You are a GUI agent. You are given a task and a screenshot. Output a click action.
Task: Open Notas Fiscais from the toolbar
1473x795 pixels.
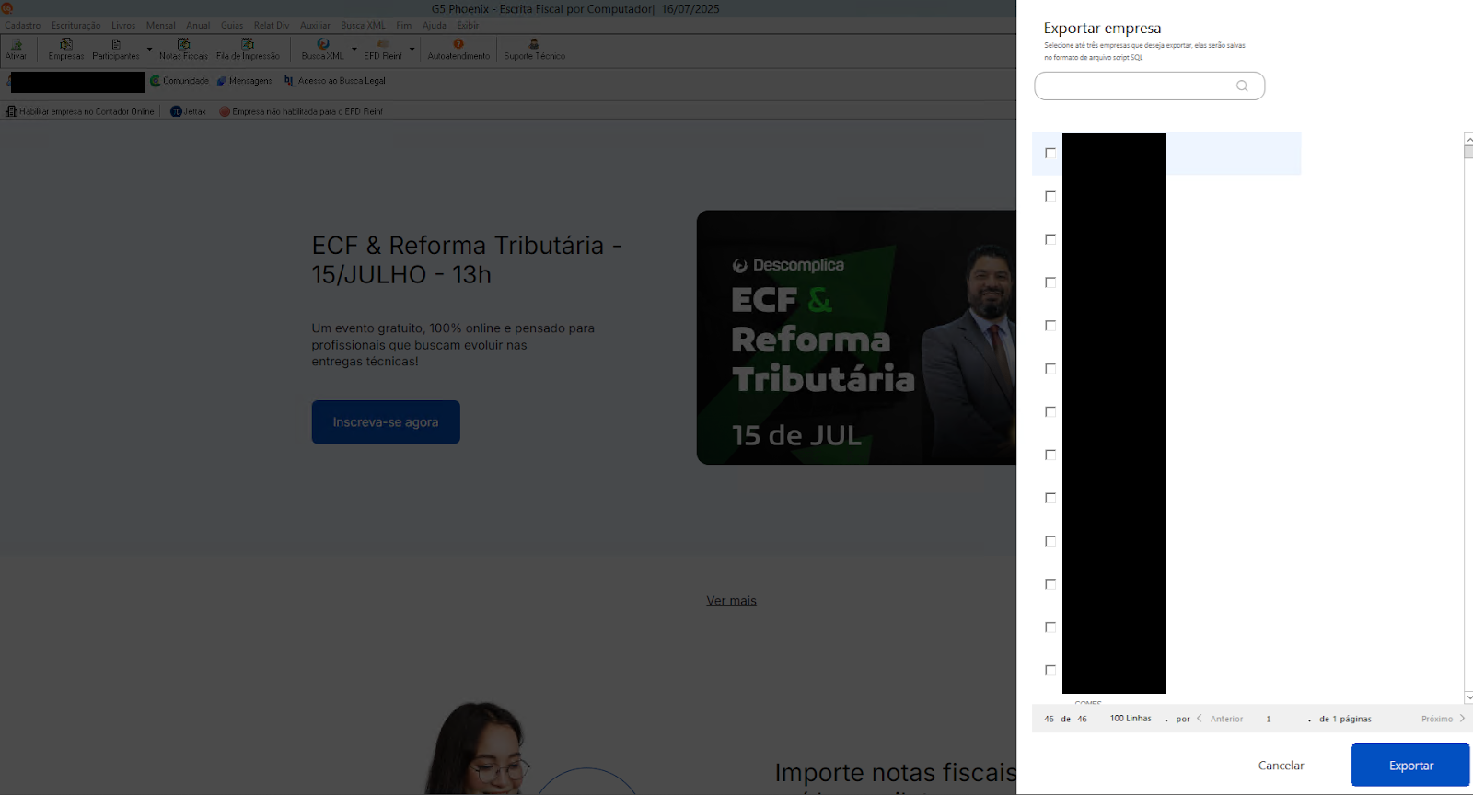(183, 49)
